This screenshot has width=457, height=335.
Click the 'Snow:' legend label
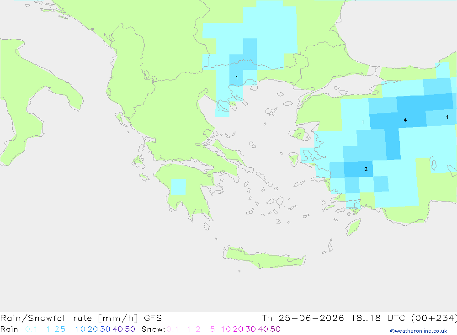tap(153, 329)
